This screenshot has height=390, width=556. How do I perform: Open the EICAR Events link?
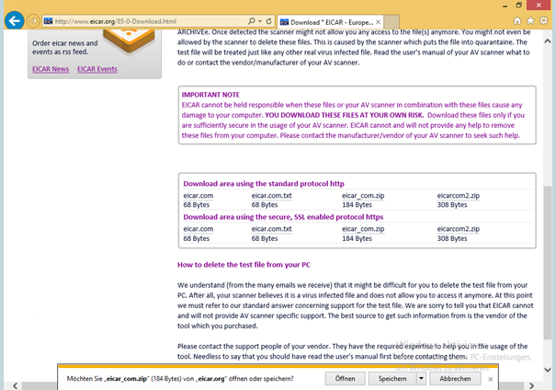pyautogui.click(x=97, y=69)
